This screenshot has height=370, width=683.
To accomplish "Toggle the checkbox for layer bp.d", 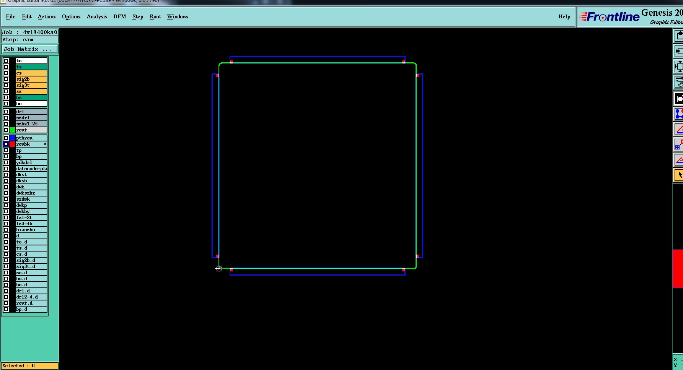I will tap(6, 309).
